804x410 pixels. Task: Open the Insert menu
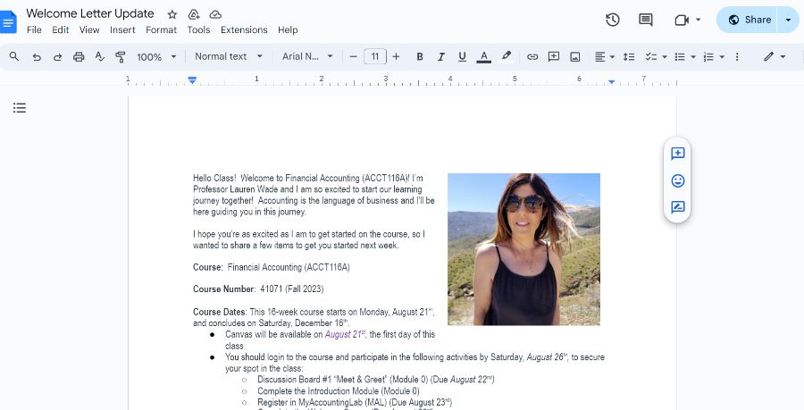tap(122, 29)
